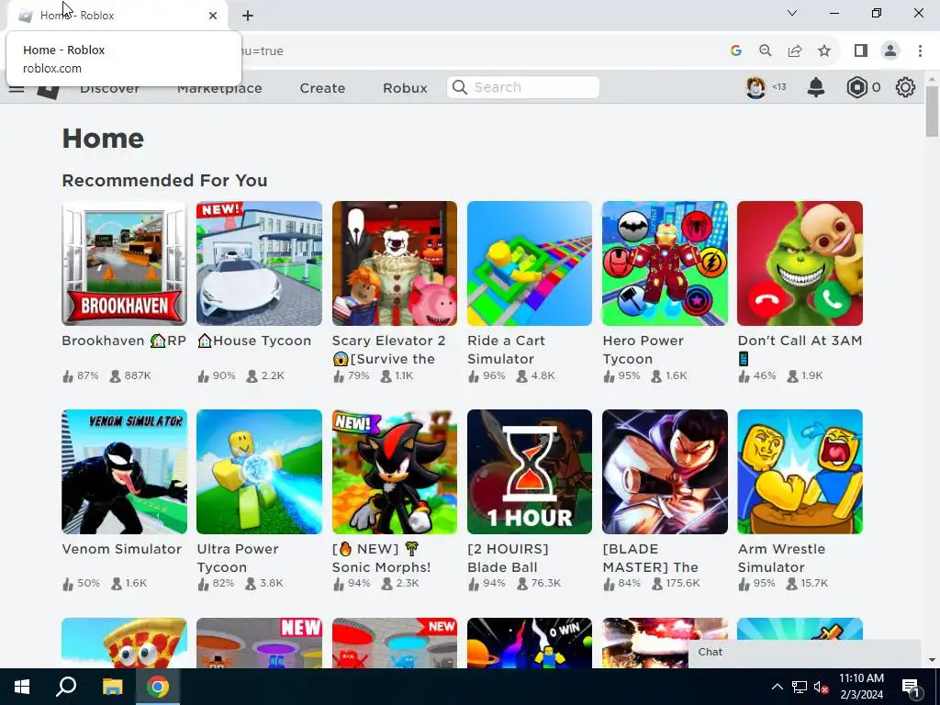
Task: Open Chrome three-dot menu
Action: pos(920,51)
